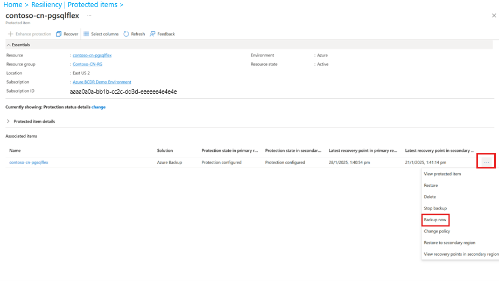Screen dimensions: 499x281
Task: Open Resiliency | Protected items breadcrumb
Action: coord(74,5)
